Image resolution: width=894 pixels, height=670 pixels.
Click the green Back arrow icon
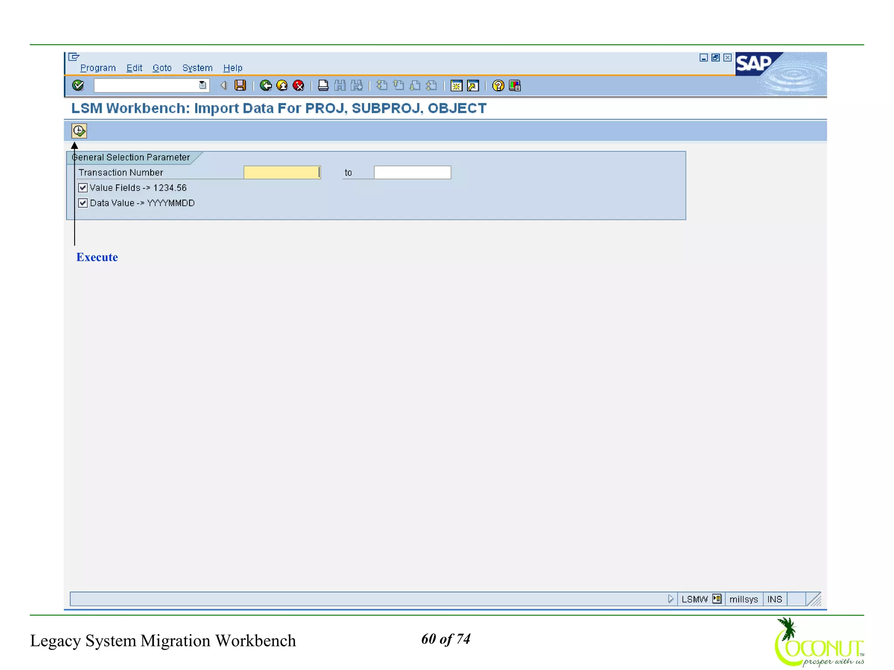click(265, 85)
